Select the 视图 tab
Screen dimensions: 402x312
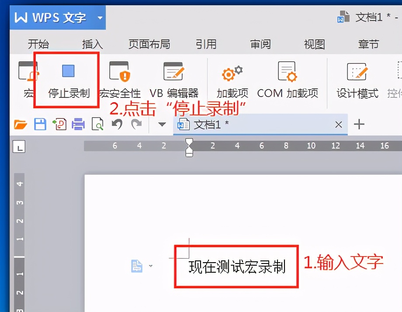click(x=314, y=44)
